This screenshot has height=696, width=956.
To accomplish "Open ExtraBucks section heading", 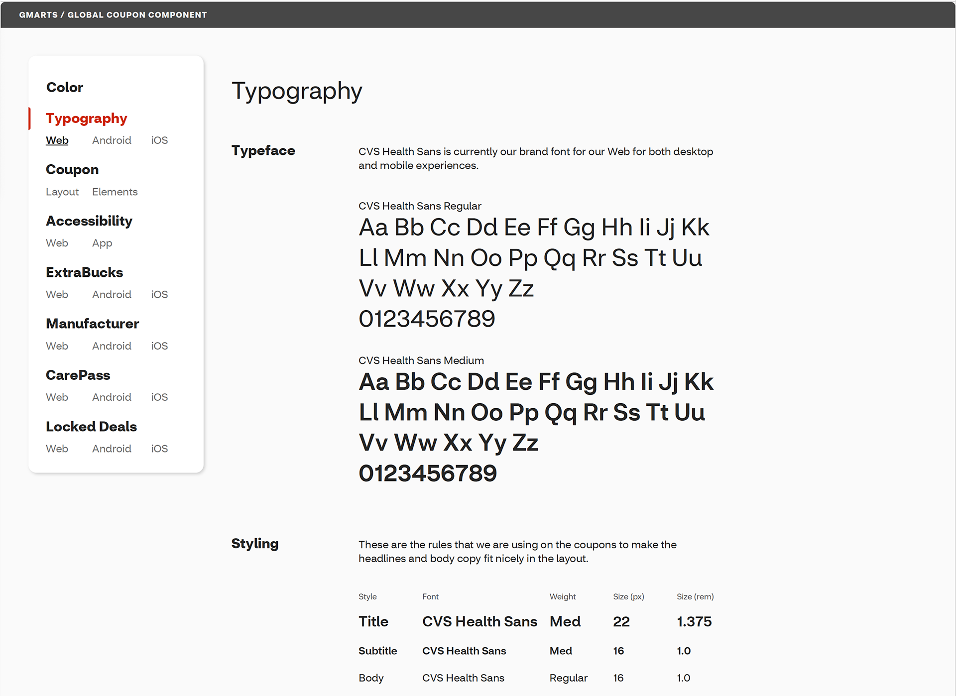I will (x=84, y=272).
